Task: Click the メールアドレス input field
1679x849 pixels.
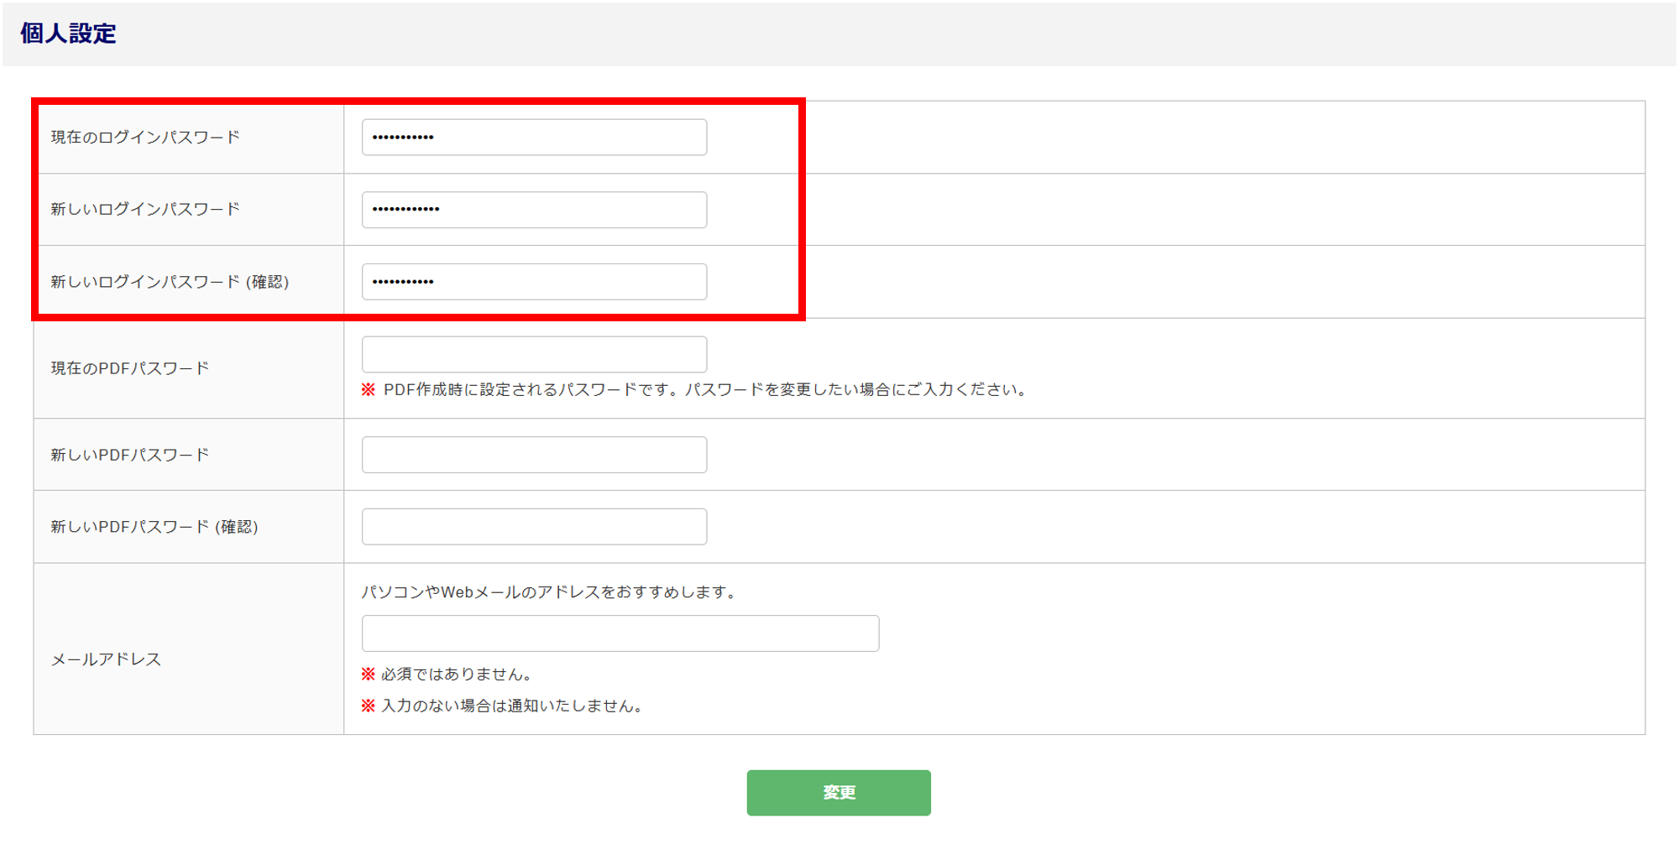Action: pyautogui.click(x=620, y=633)
